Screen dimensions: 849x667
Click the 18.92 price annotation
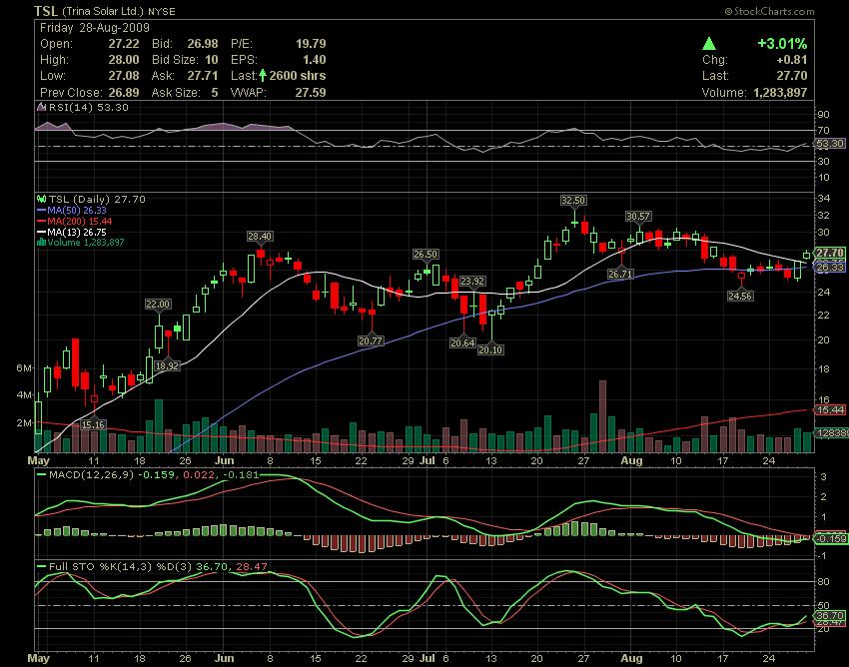coord(167,365)
